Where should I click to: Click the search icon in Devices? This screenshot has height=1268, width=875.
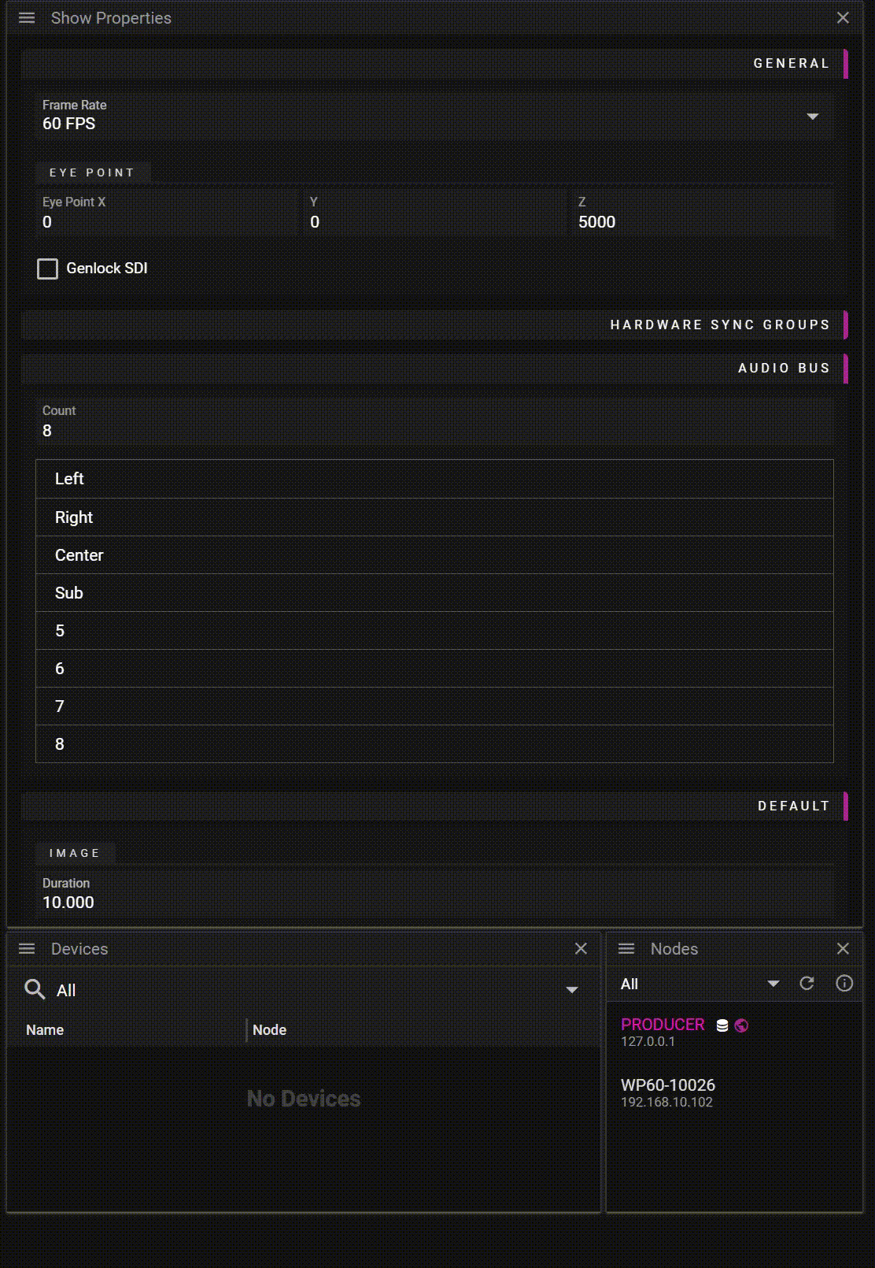pos(35,989)
